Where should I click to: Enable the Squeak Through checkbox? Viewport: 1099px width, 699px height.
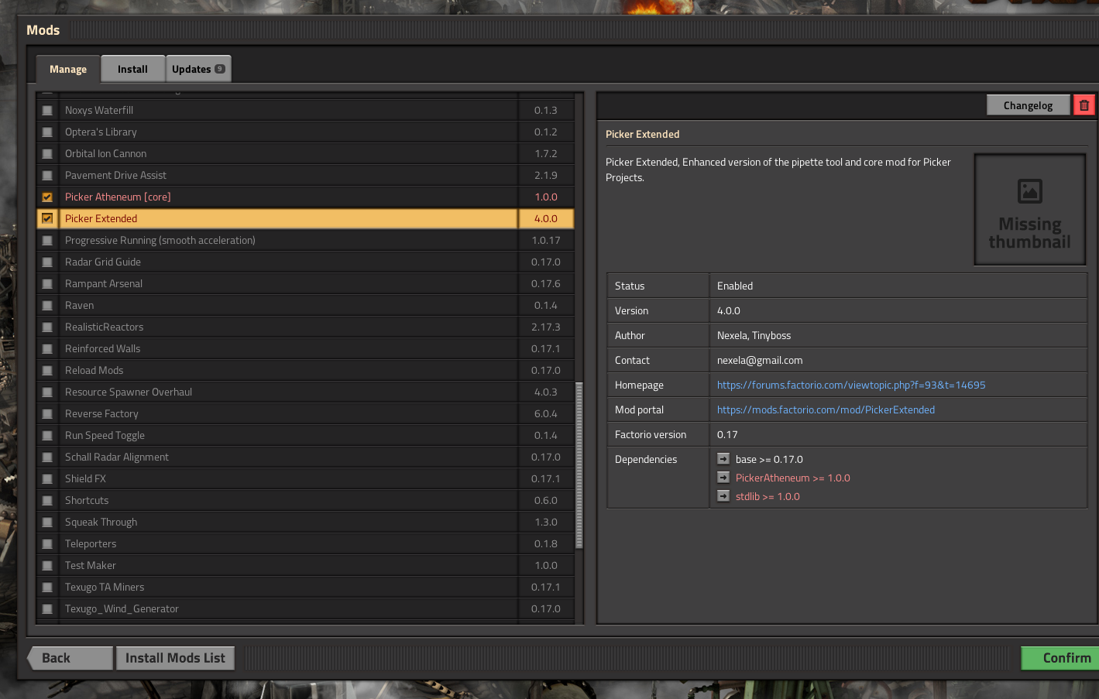click(47, 523)
